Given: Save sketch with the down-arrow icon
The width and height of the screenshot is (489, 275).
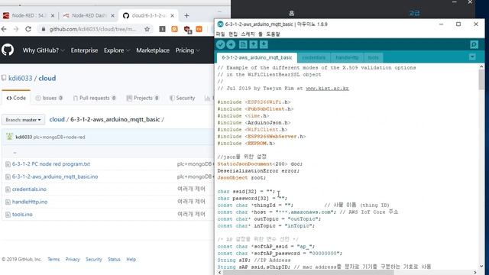Looking at the screenshot, I should click(x=264, y=44).
